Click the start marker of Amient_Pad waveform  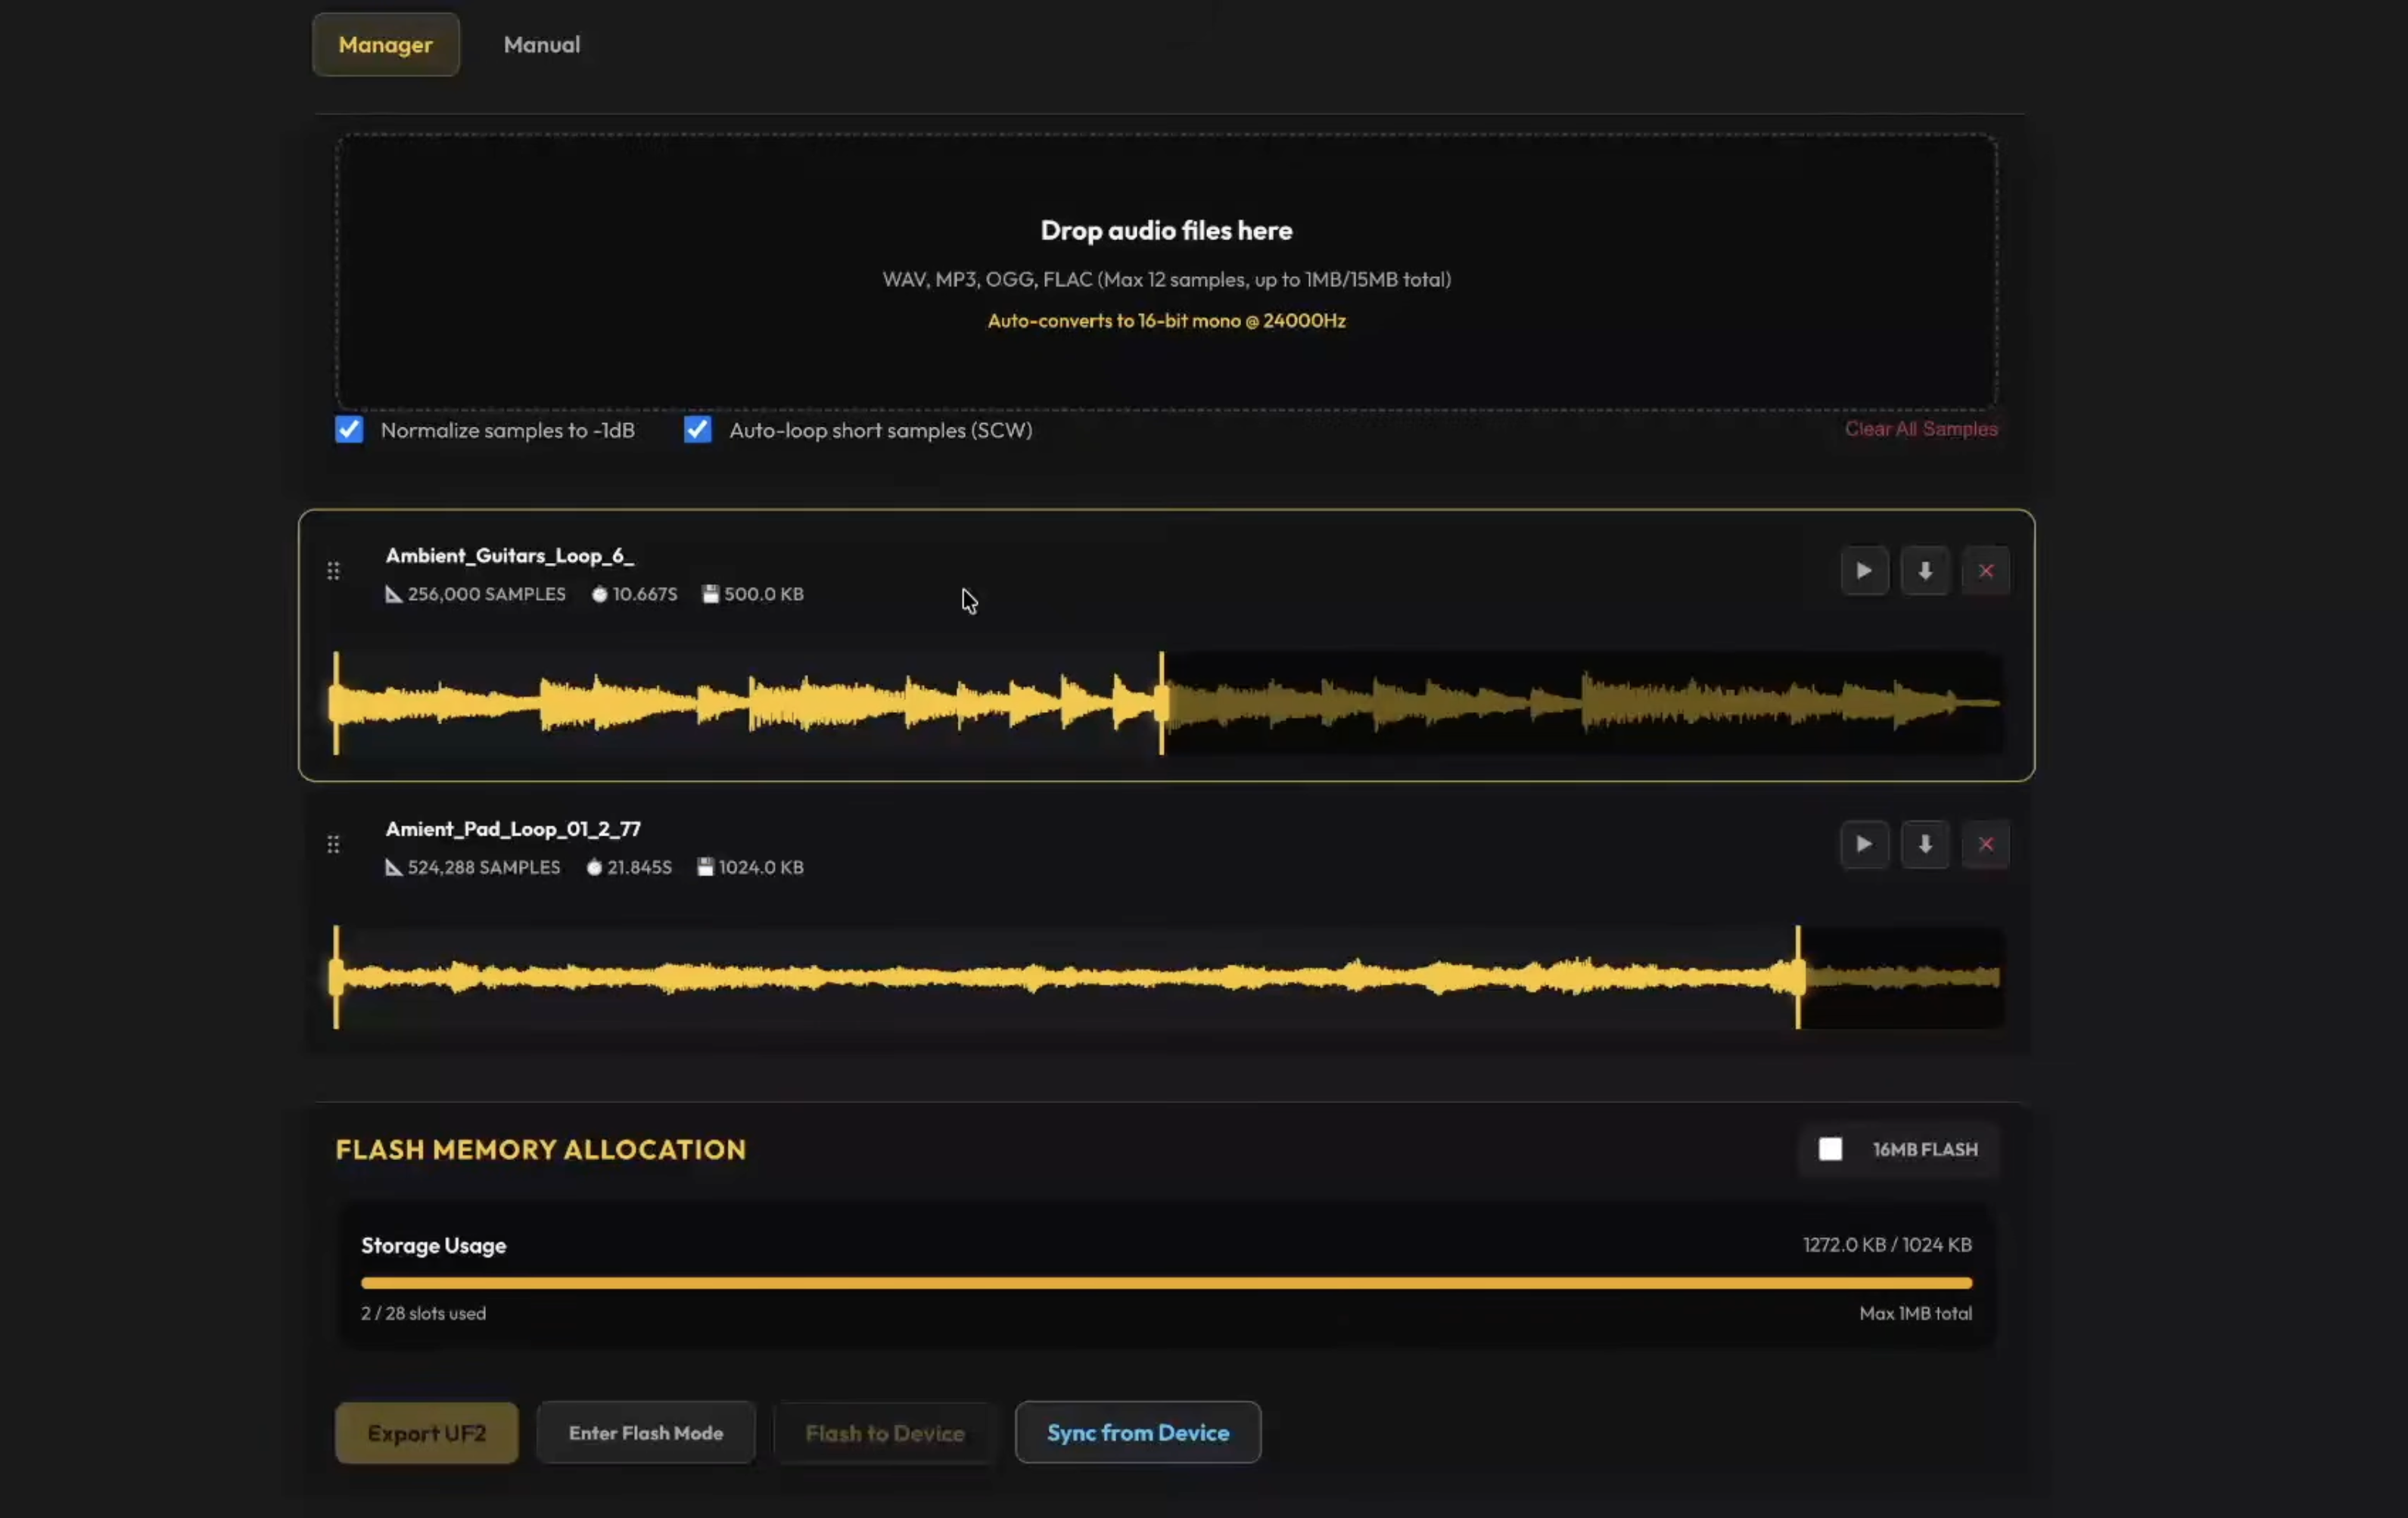[335, 977]
